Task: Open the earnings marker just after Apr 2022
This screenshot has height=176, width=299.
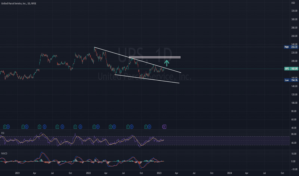Action: point(110,127)
